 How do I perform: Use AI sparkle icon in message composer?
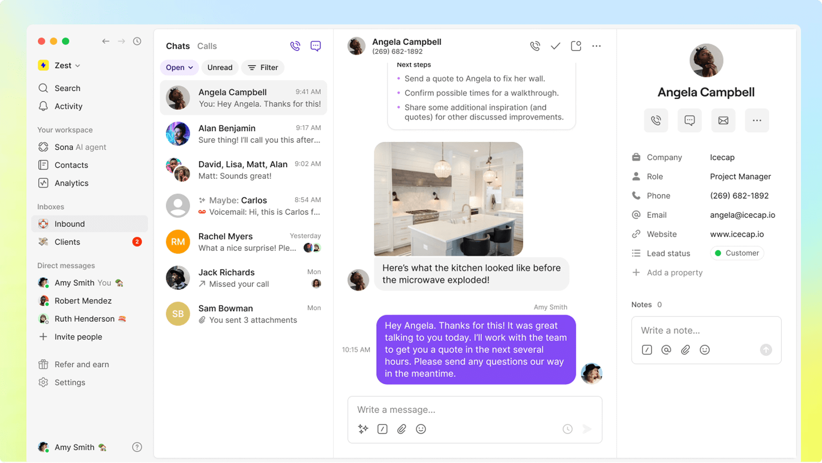tap(363, 429)
